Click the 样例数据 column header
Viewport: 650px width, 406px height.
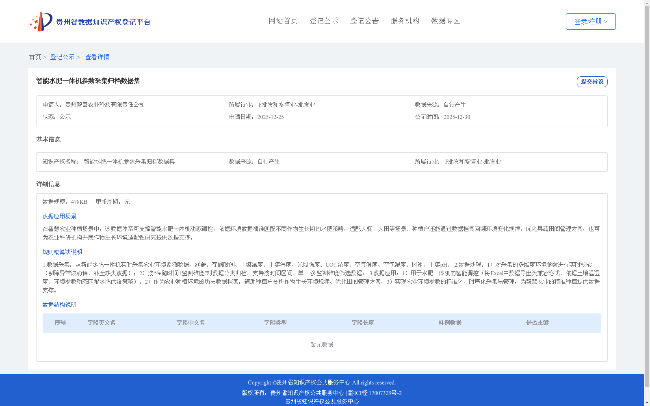(450, 323)
